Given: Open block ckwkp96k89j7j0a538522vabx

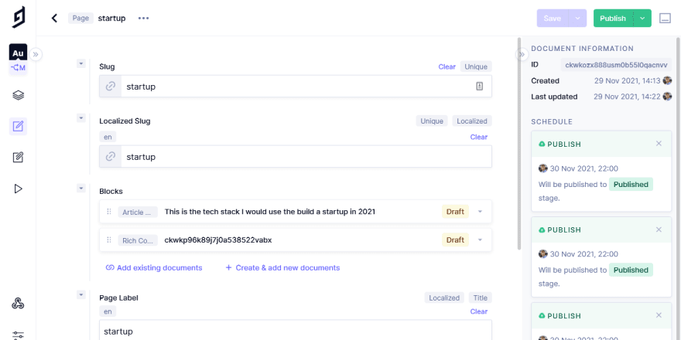Looking at the screenshot, I should coord(218,240).
